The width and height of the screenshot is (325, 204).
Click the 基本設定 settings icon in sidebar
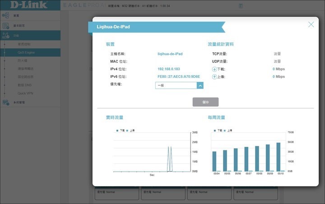(x=5, y=26)
